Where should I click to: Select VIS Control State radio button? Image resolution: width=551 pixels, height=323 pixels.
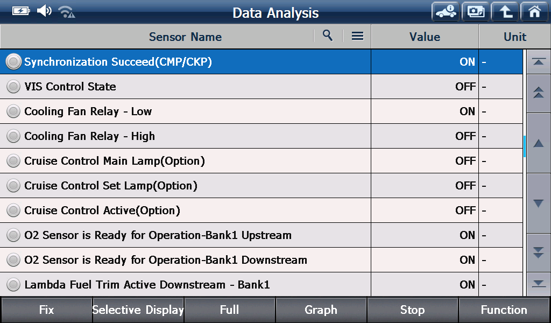coord(13,87)
